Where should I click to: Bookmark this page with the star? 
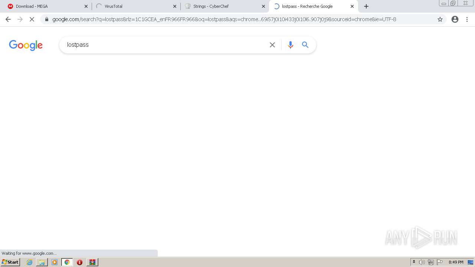pyautogui.click(x=440, y=19)
